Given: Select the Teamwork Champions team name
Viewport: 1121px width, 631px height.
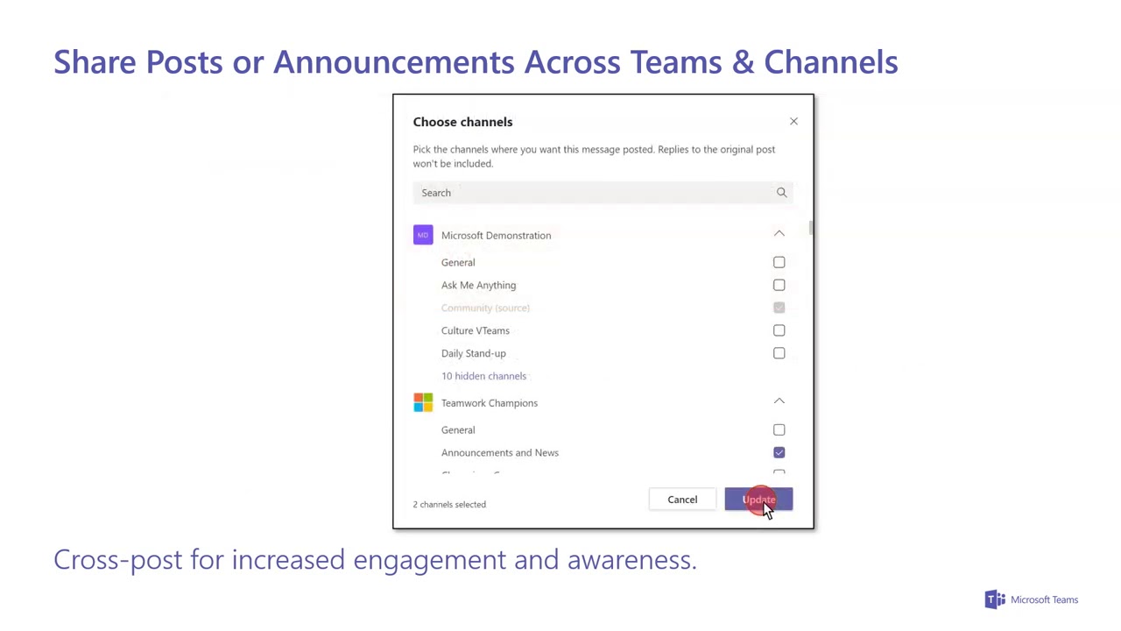Looking at the screenshot, I should pos(490,402).
